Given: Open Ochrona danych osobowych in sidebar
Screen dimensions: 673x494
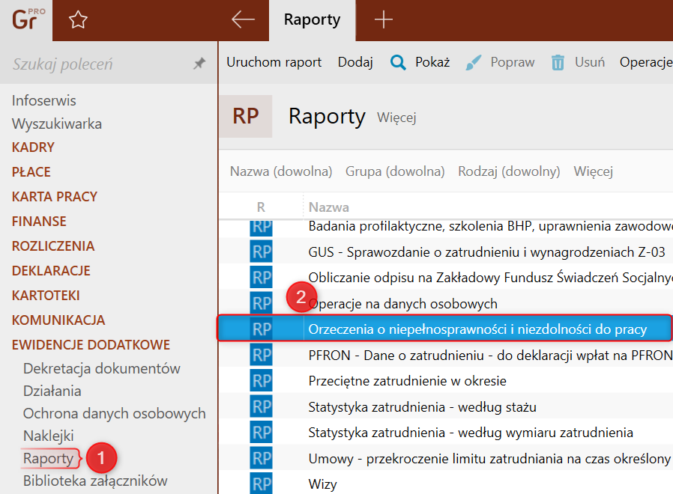Looking at the screenshot, I should 114,413.
